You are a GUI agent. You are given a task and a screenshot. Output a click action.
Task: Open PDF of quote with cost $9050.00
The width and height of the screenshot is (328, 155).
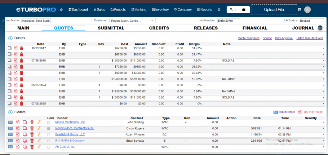click(16, 73)
